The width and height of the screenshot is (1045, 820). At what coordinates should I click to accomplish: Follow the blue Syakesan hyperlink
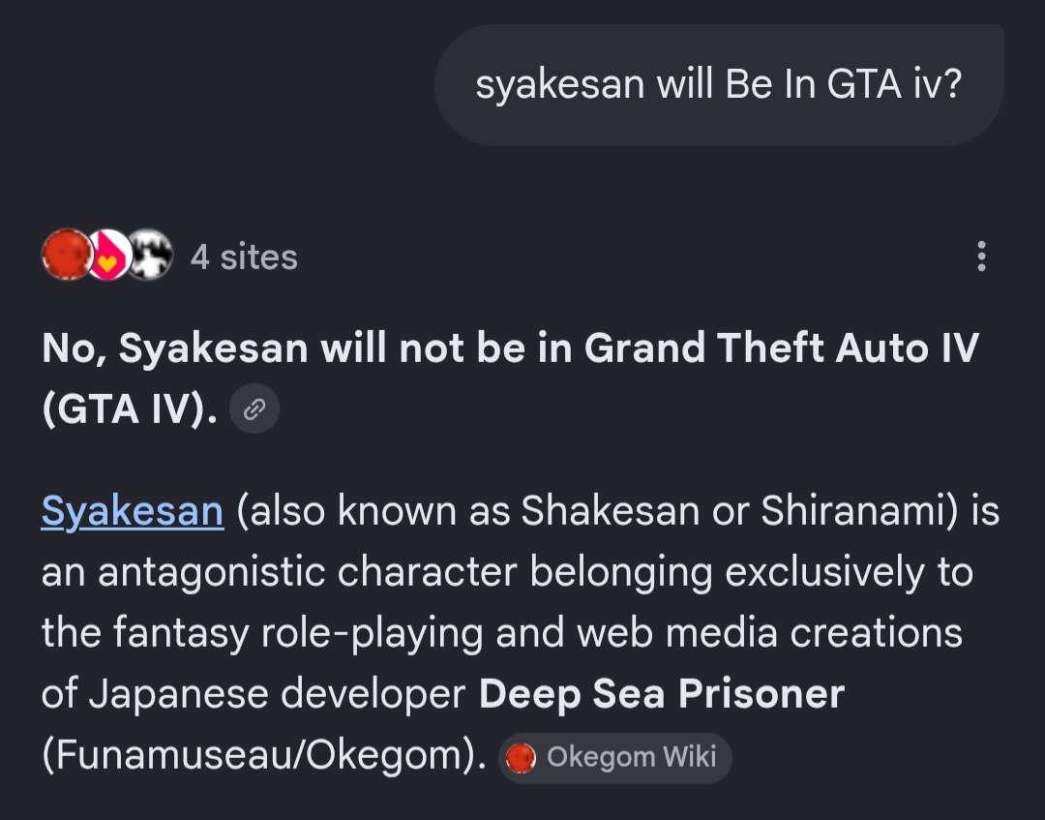tap(132, 512)
